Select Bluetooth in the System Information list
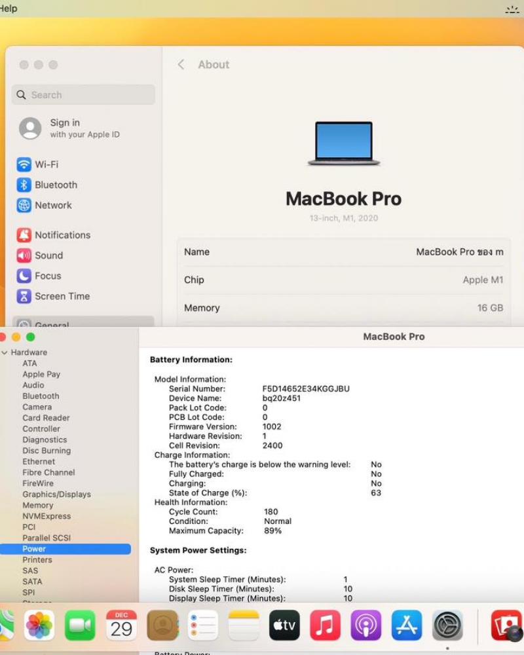 tap(41, 396)
